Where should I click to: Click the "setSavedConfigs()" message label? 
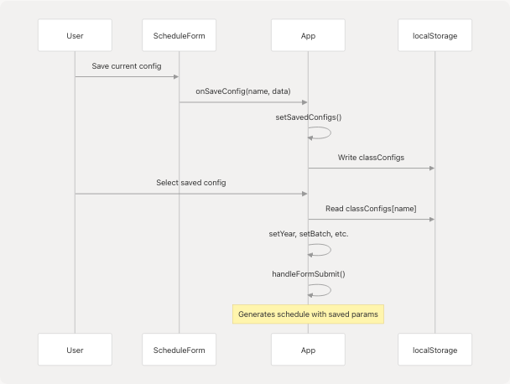tap(308, 117)
